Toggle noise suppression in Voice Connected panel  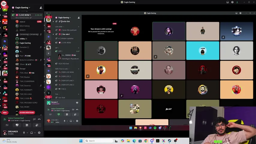[34, 119]
